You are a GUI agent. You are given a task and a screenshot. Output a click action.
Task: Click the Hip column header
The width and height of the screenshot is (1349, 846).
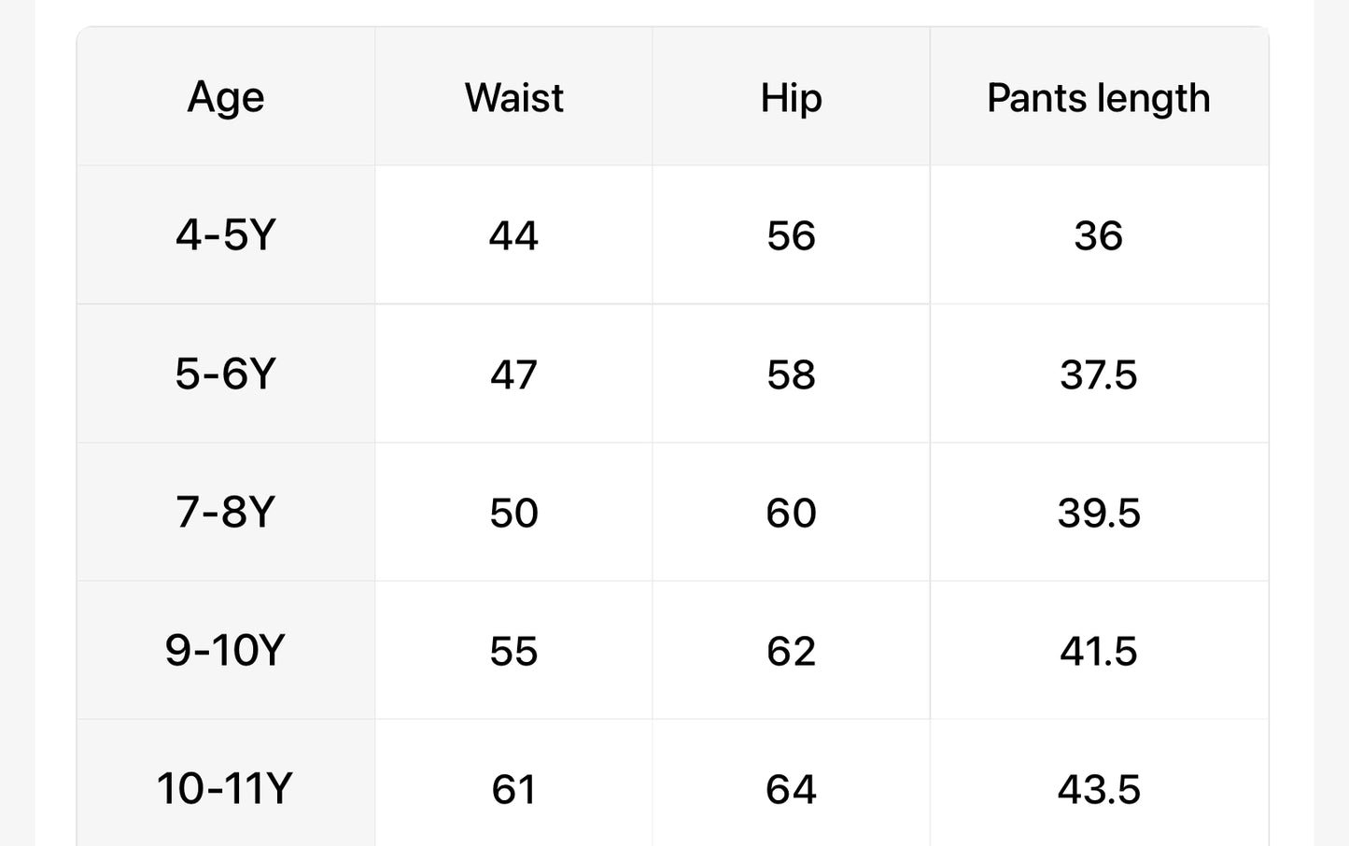(x=791, y=97)
